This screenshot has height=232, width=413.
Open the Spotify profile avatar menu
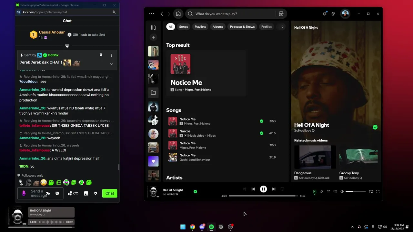tap(345, 14)
